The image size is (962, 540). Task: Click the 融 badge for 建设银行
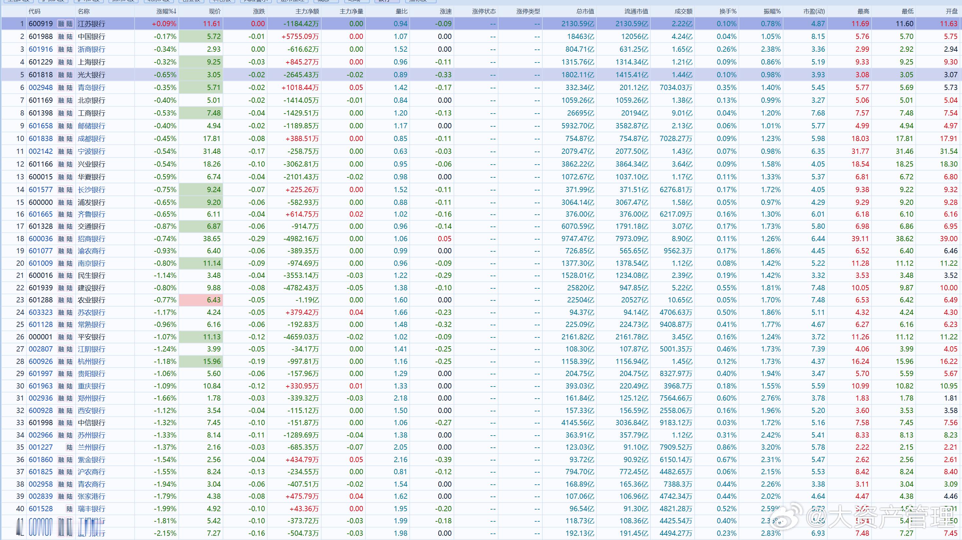point(61,288)
